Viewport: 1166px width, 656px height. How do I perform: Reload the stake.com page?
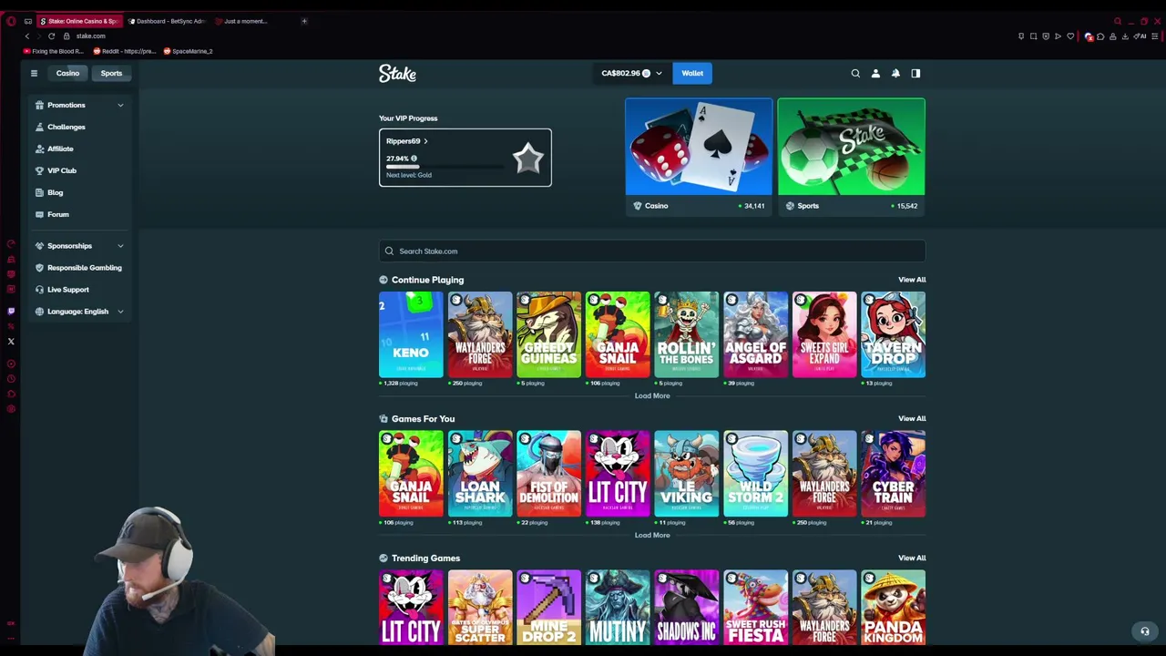(51, 36)
